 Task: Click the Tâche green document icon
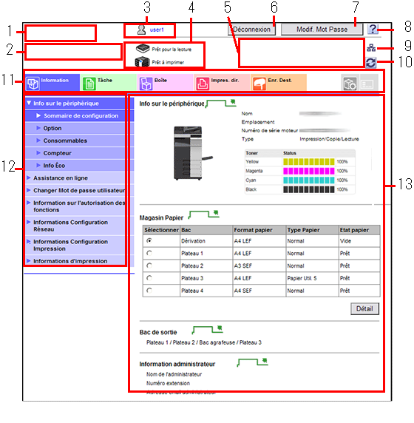89,84
